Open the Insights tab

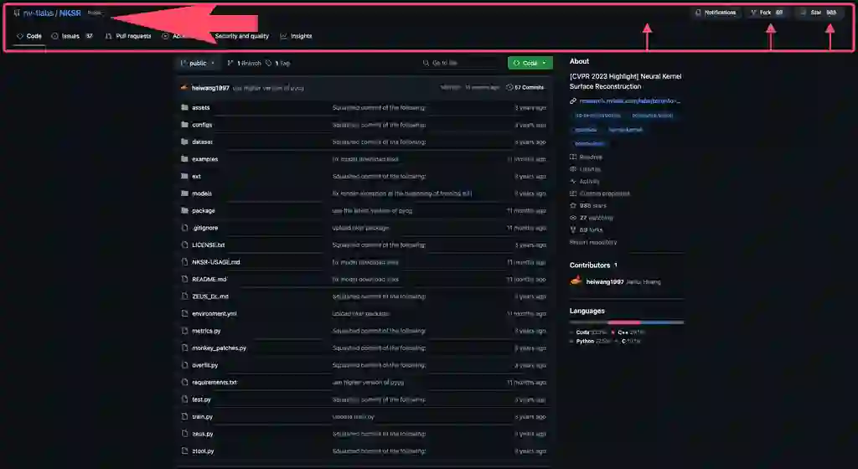296,36
